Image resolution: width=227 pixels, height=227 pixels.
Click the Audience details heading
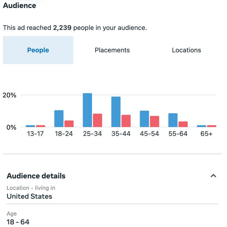[36, 176]
